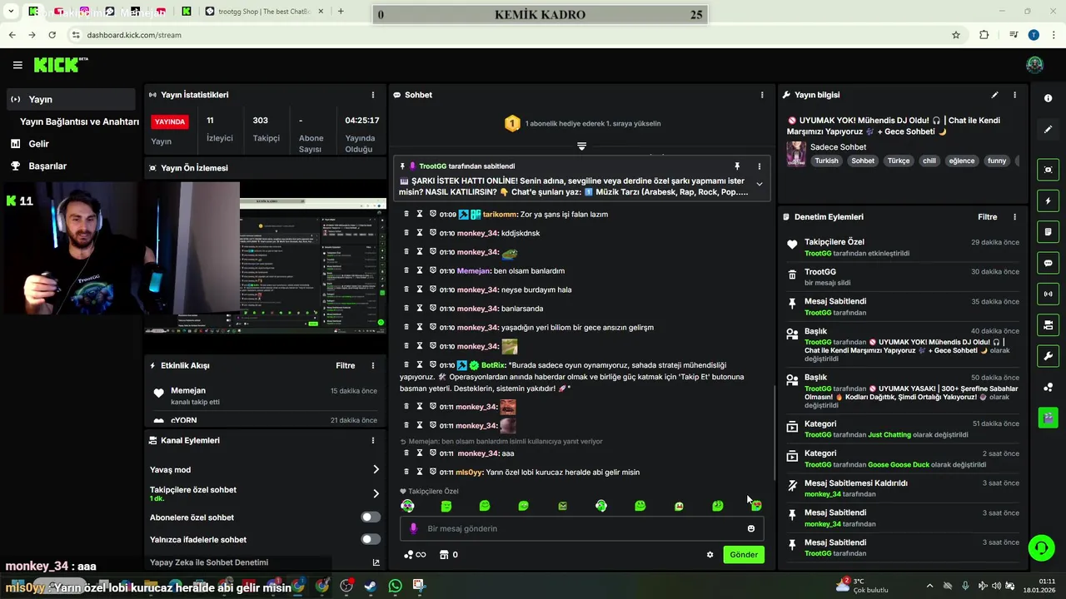
Task: Click the purple microphone icon in the message box
Action: [x=413, y=528]
